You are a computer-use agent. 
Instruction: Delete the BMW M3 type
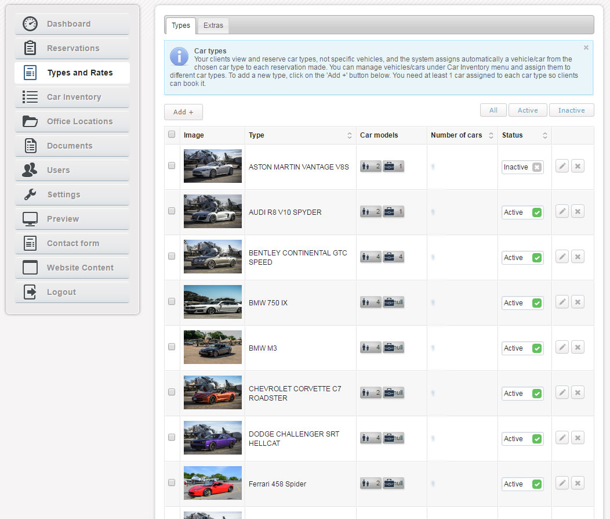578,347
